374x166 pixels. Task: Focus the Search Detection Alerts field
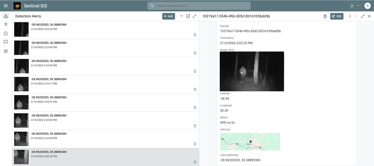[199, 6]
